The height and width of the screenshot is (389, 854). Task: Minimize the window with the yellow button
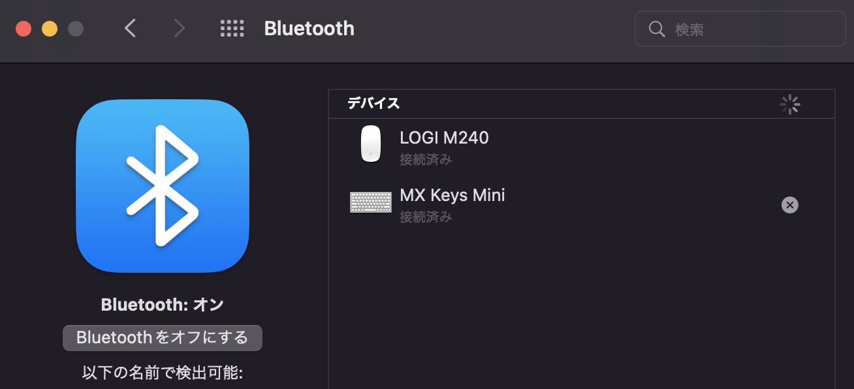pyautogui.click(x=50, y=29)
